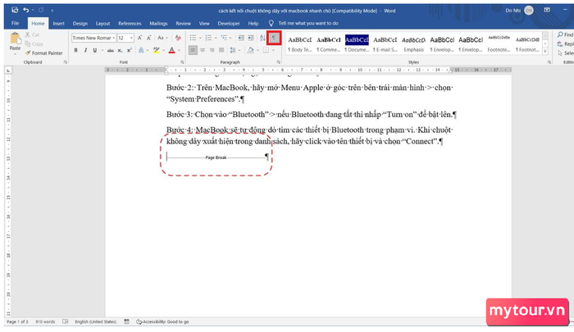This screenshot has width=574, height=332.
Task: Click the Save icon in the title bar
Action: (x=15, y=11)
